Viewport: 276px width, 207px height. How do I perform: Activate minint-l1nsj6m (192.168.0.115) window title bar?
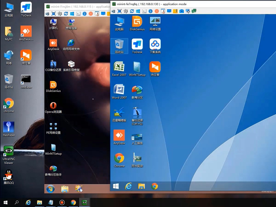tap(77, 7)
